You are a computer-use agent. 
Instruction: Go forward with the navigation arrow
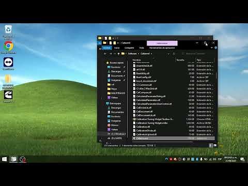tap(111, 54)
